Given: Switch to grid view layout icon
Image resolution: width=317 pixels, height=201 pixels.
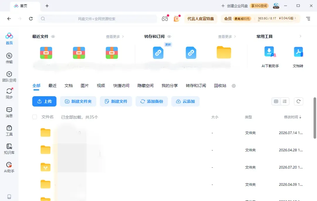Looking at the screenshot, I should tap(276, 102).
